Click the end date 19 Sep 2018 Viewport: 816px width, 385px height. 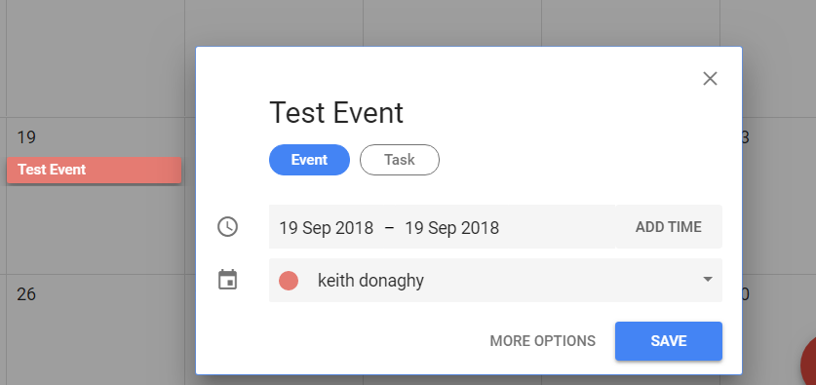coord(451,228)
